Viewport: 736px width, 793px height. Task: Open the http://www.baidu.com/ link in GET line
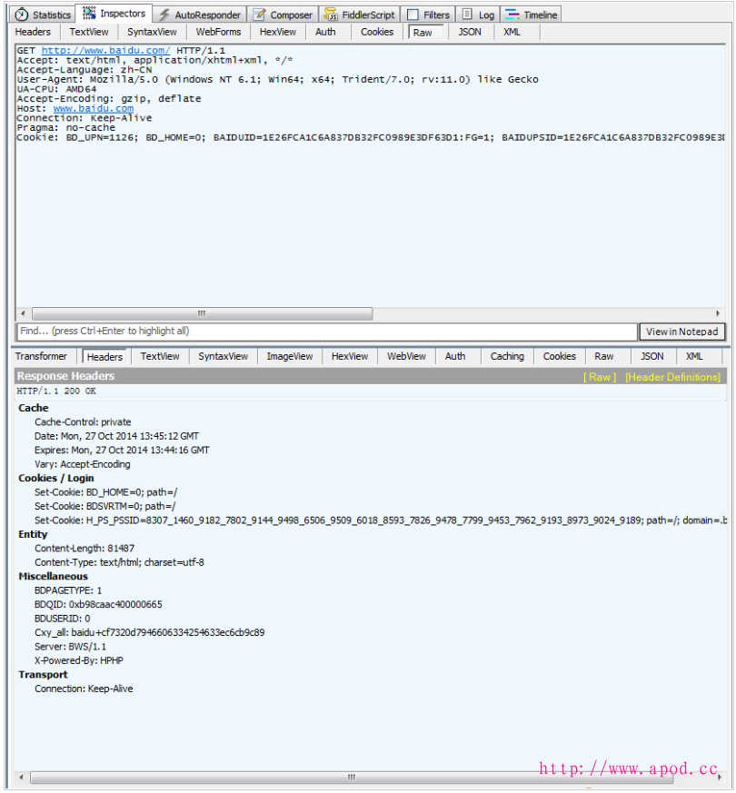click(105, 50)
